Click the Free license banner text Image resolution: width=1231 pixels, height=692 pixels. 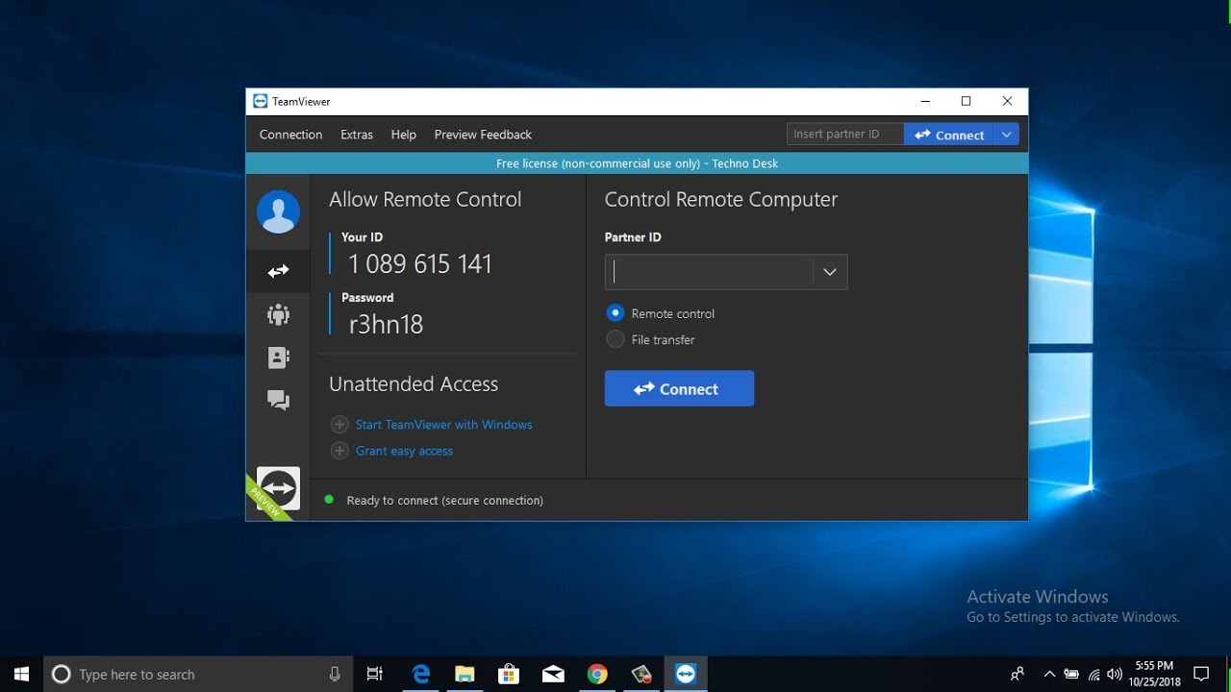pyautogui.click(x=637, y=163)
